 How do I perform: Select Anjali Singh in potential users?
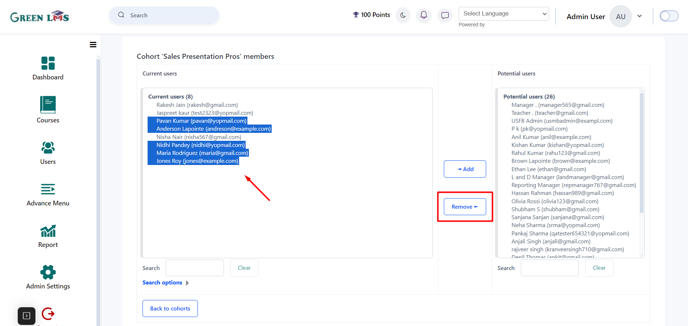551,242
